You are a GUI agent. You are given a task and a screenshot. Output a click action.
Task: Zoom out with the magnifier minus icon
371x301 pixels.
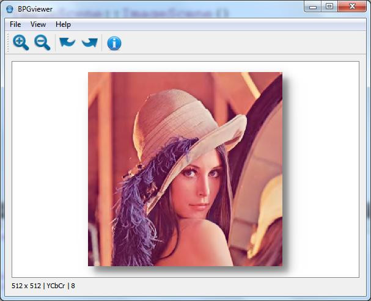tap(42, 43)
